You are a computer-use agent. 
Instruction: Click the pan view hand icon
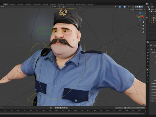coord(143,26)
